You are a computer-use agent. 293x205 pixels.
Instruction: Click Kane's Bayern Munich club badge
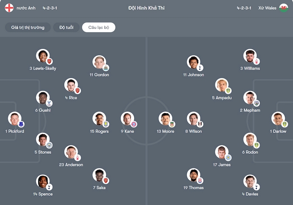tap(134, 124)
